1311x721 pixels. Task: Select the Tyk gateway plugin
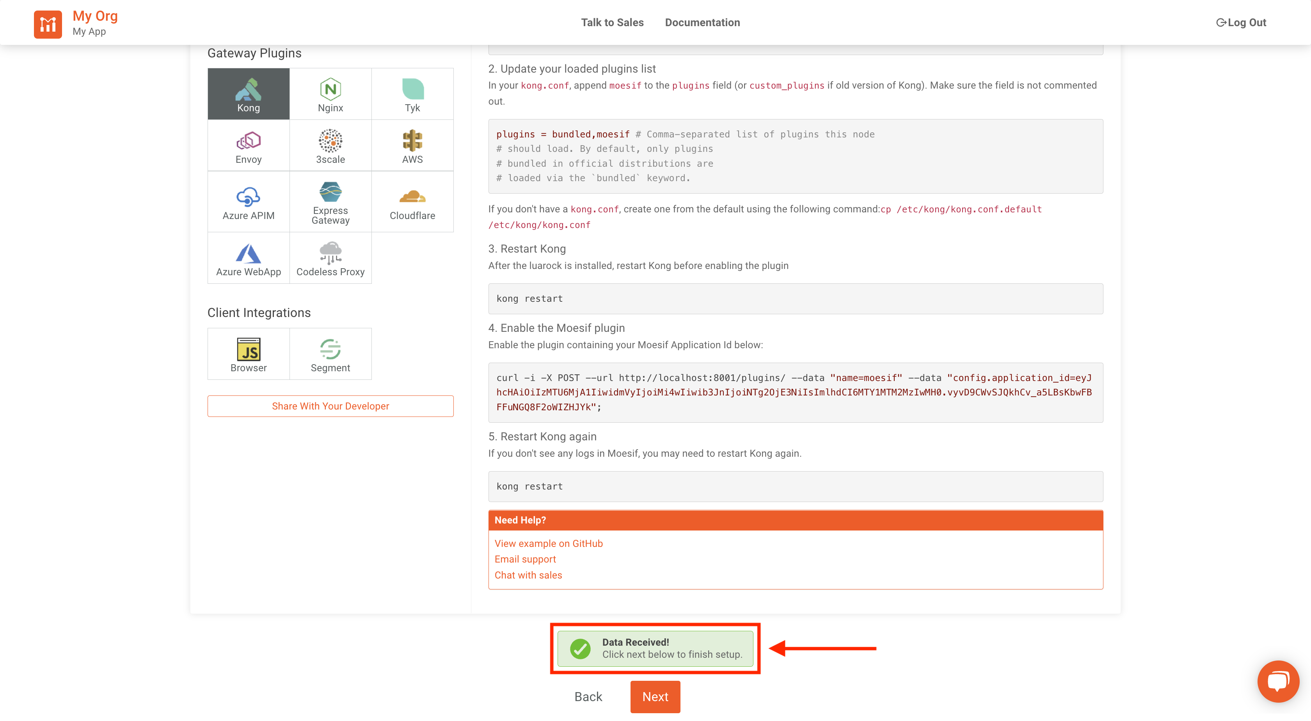click(412, 94)
